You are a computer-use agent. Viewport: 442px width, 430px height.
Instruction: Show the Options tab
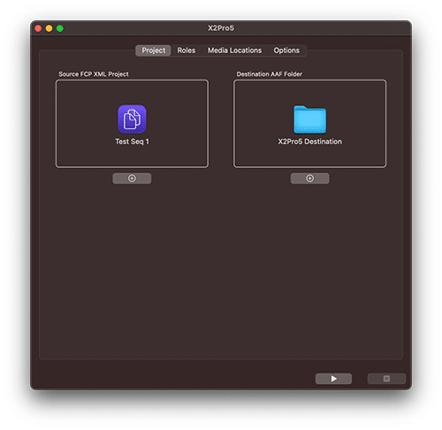(x=286, y=50)
